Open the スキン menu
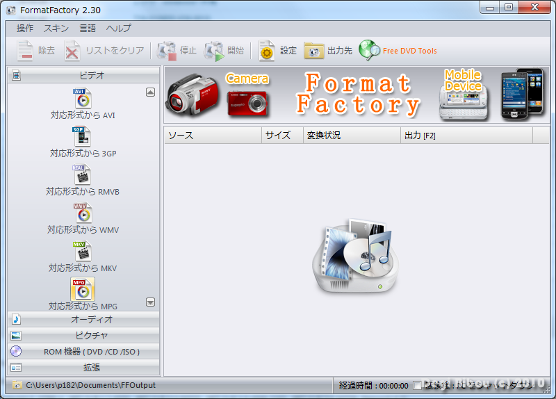This screenshot has height=399, width=556. [x=56, y=28]
